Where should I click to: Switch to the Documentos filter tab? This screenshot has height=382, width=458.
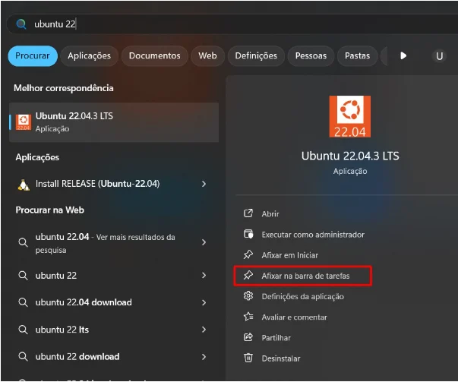pos(154,55)
